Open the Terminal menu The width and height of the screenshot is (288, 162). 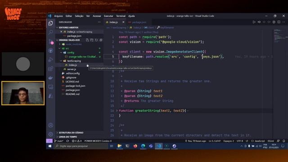121,16
